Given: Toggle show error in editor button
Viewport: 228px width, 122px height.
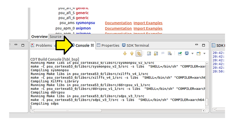Looking at the screenshot, I should point(139,54).
